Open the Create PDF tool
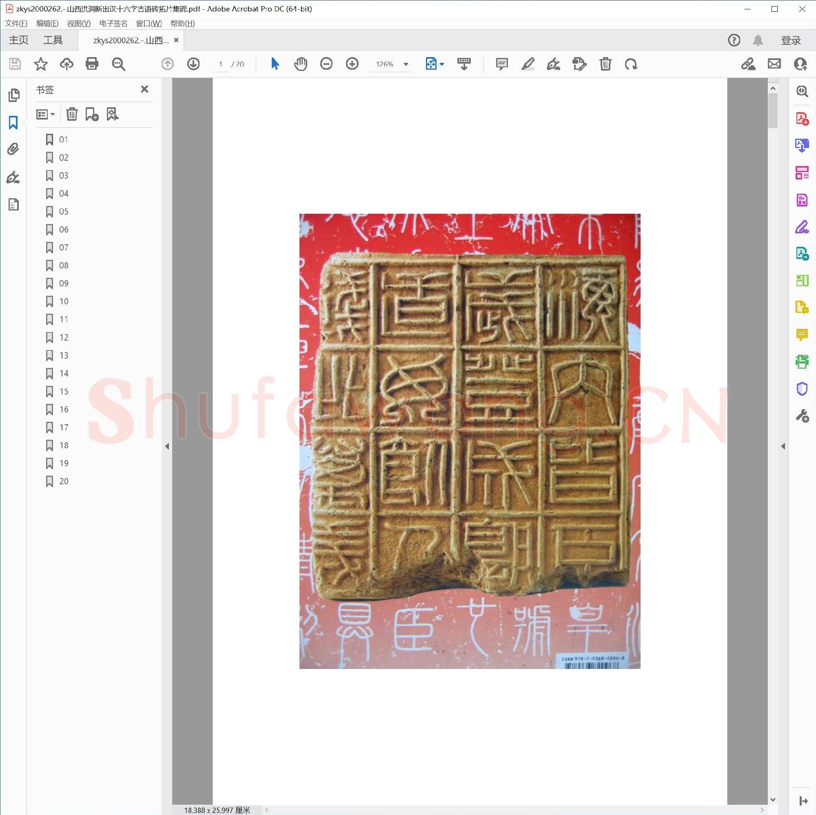Screen dimensions: 816x815 coord(802,119)
